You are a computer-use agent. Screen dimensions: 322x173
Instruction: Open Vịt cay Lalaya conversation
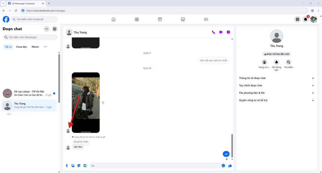point(29,93)
